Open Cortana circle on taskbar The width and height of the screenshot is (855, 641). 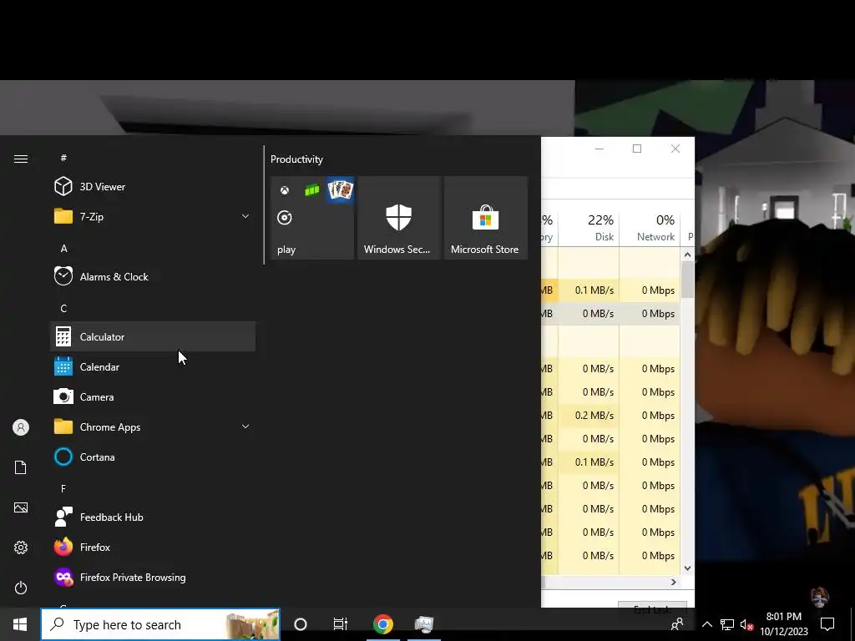coord(301,624)
